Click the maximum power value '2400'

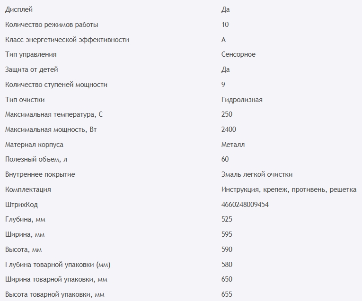tap(229, 129)
